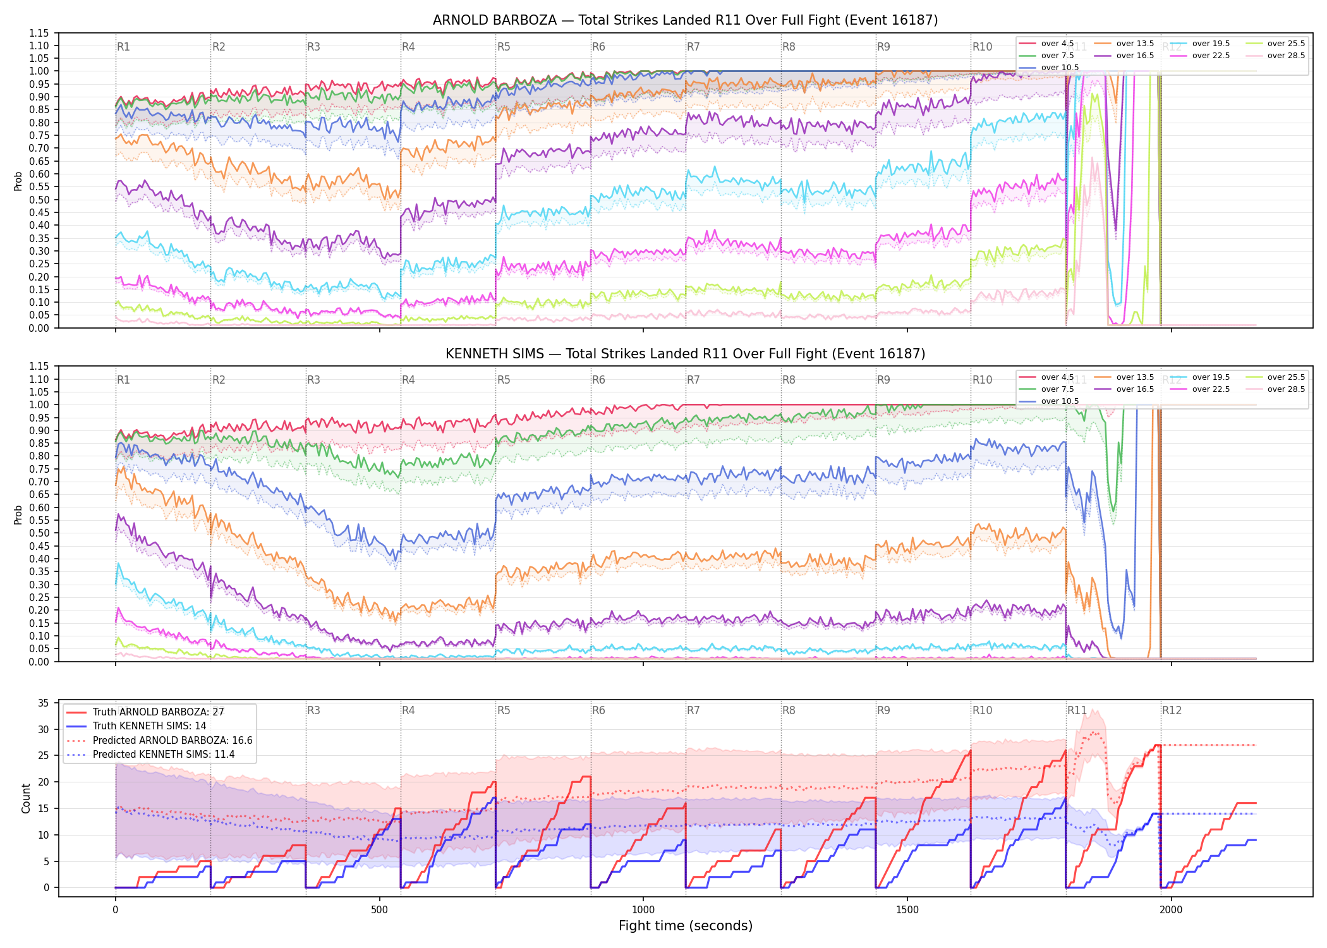Click the "2000" tick on the time axis

click(1171, 910)
